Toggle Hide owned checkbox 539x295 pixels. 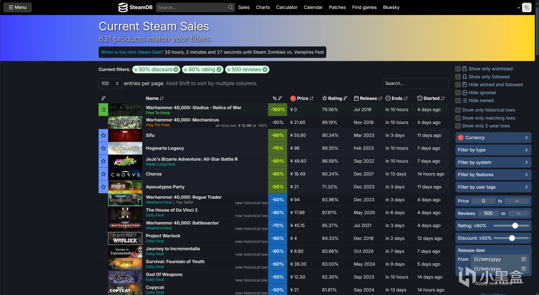click(x=458, y=100)
